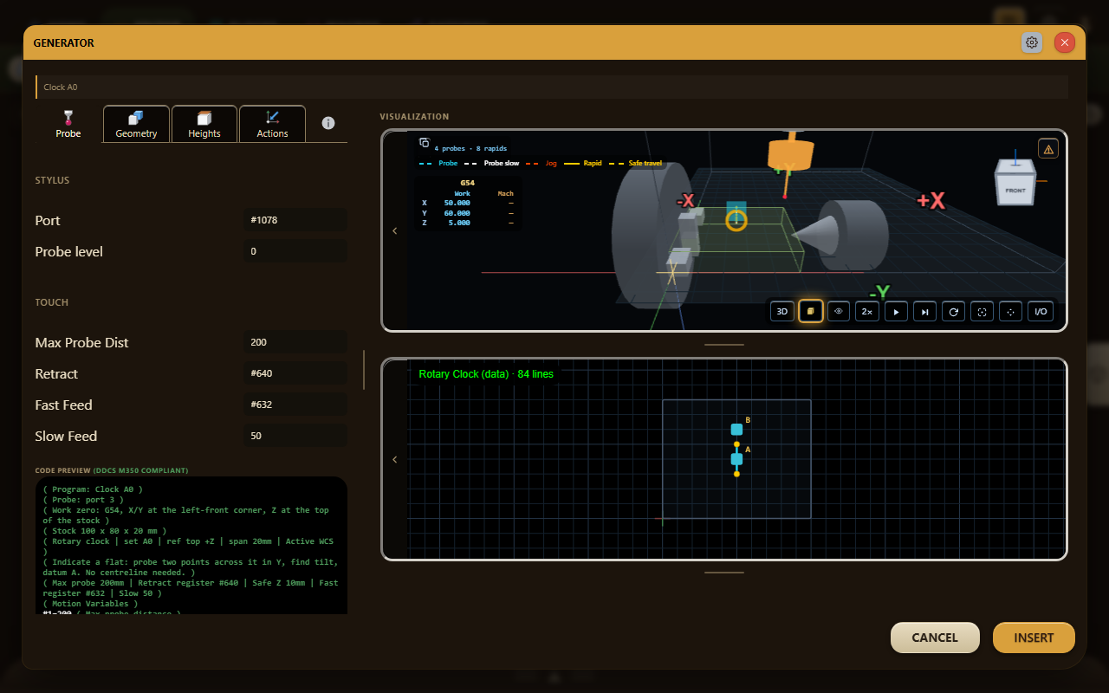Screen dimensions: 1109x693
Task: Close the Generator dialog
Action: pyautogui.click(x=1065, y=42)
